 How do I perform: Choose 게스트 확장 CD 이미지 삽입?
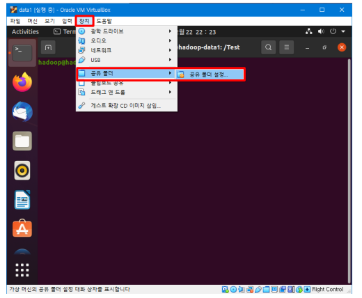click(x=127, y=106)
